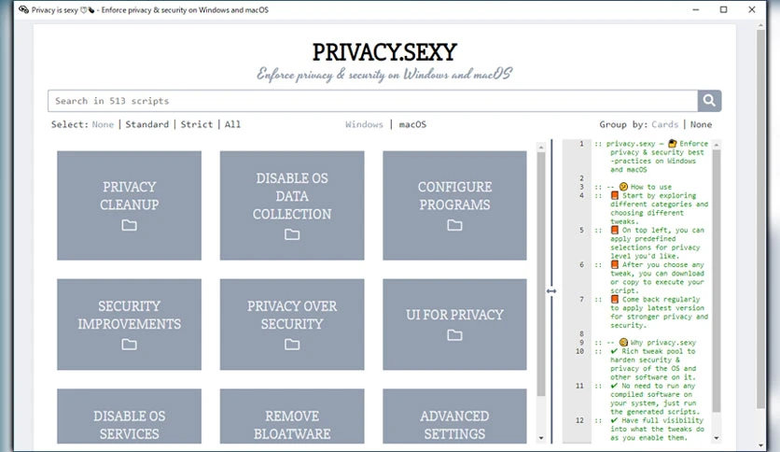Select the None preset
Viewport: 780px width, 452px height.
click(103, 124)
